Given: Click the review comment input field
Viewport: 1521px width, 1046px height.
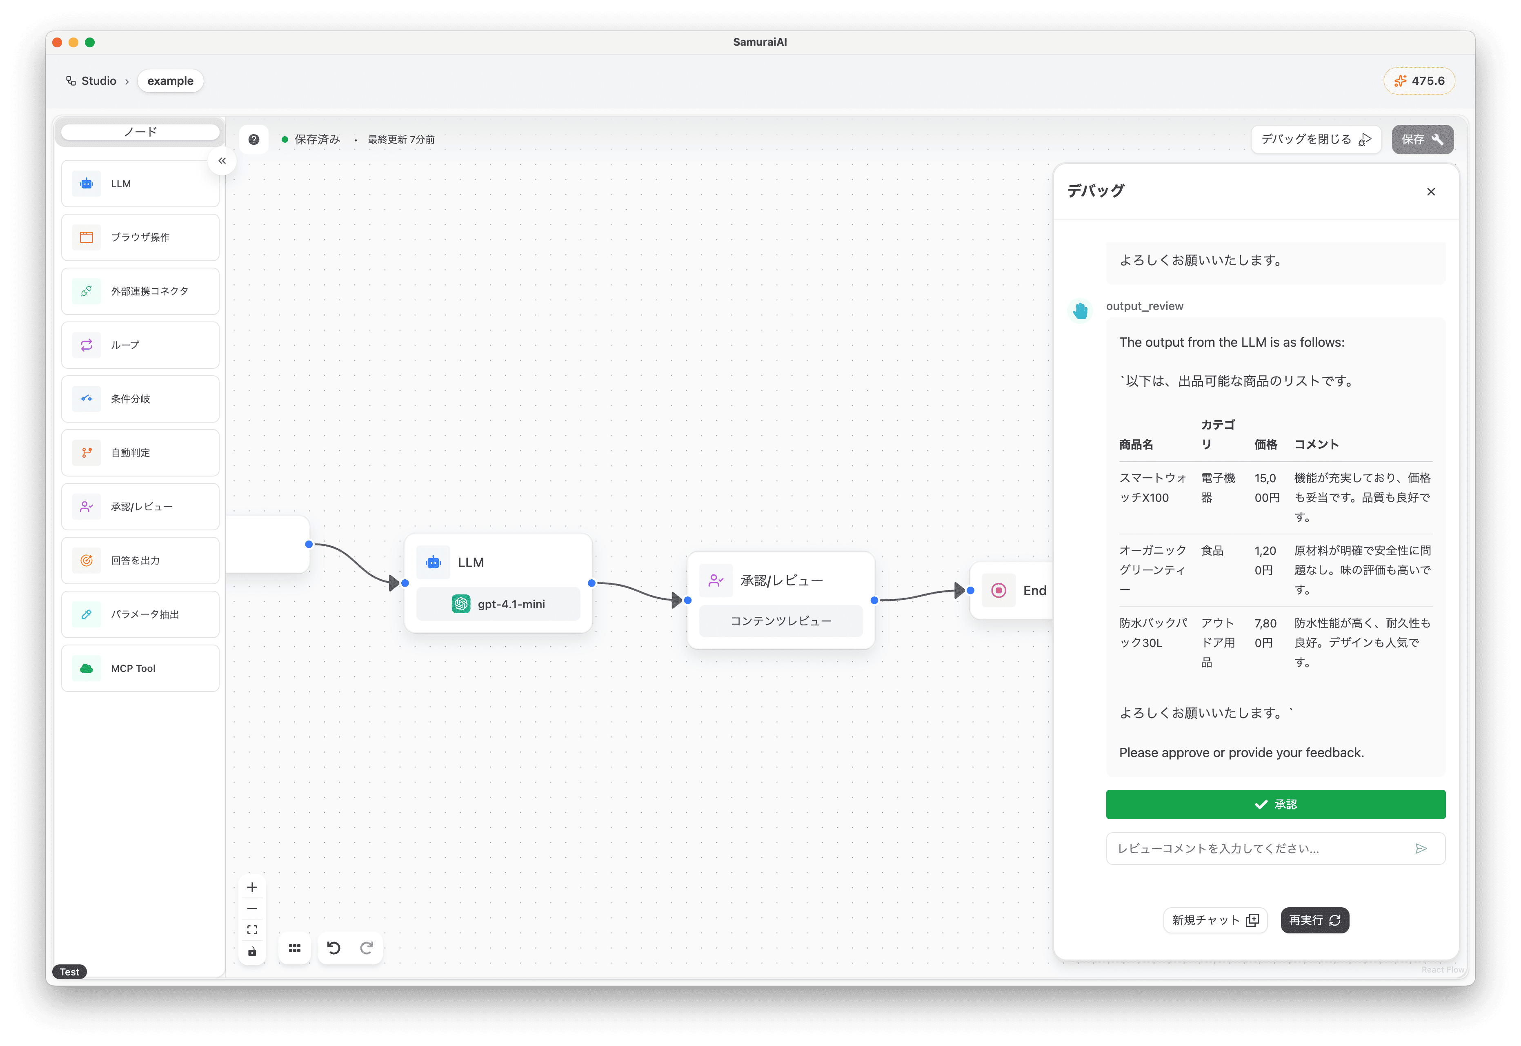Looking at the screenshot, I should tap(1259, 849).
